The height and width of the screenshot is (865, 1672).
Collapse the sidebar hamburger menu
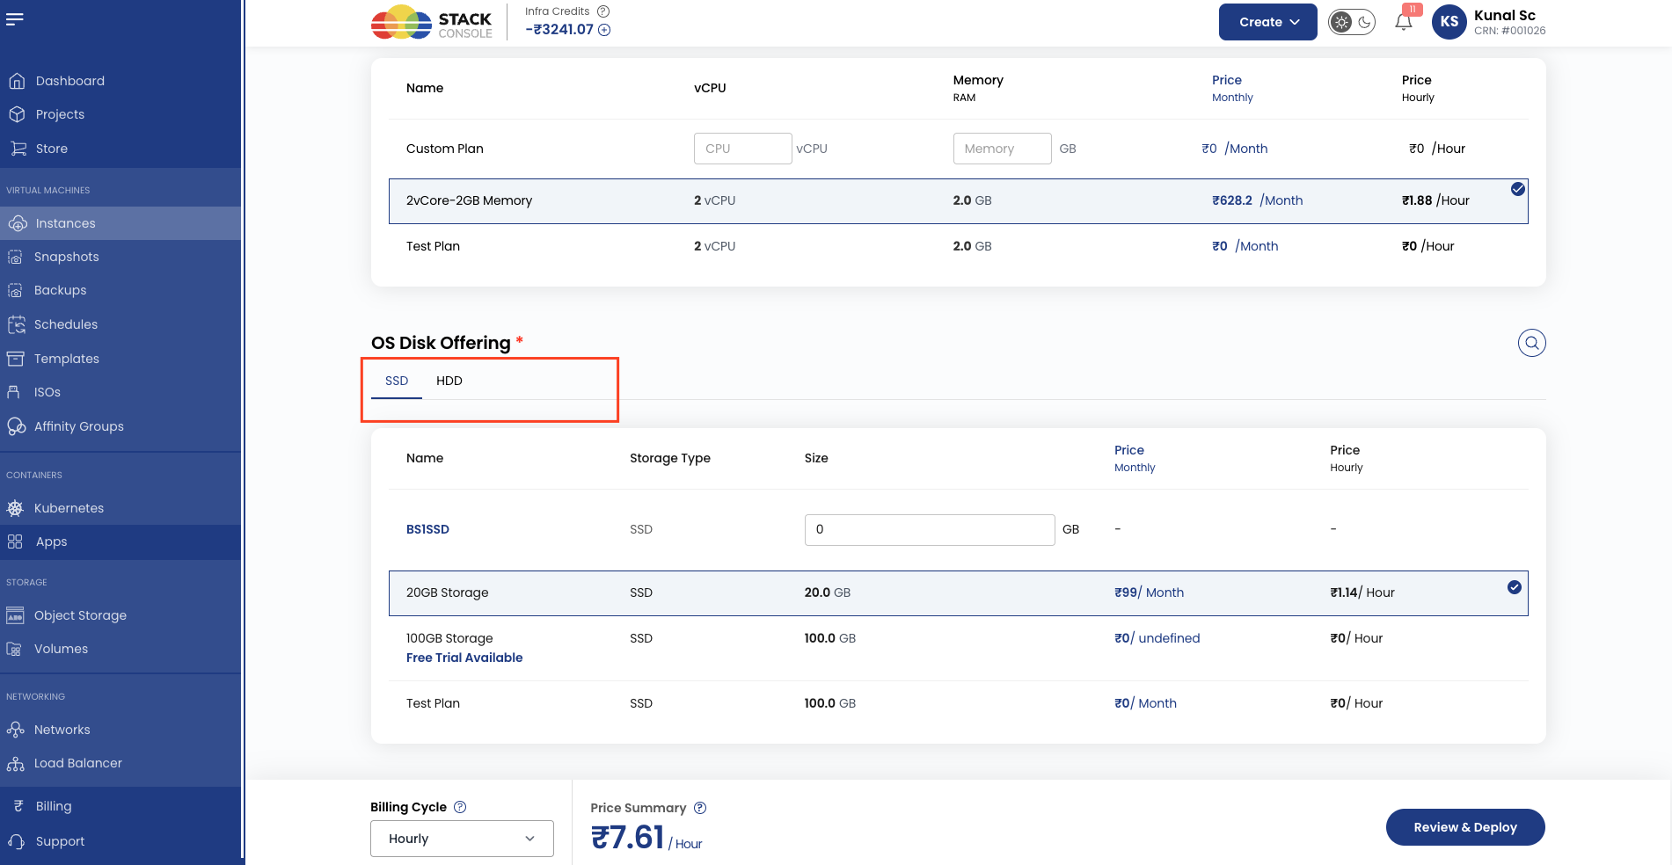coord(14,19)
